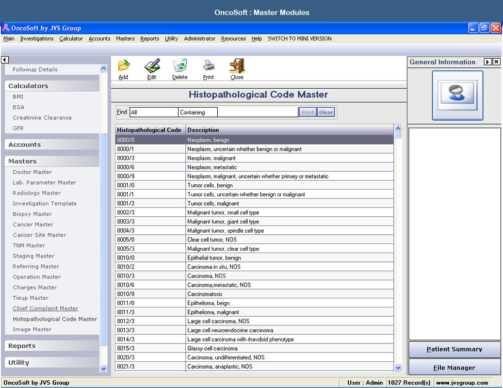Open TNM Master

click(x=29, y=245)
